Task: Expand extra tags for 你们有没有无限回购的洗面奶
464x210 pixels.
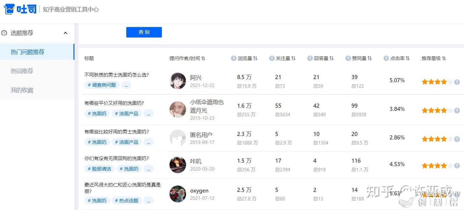Action: click(x=149, y=169)
